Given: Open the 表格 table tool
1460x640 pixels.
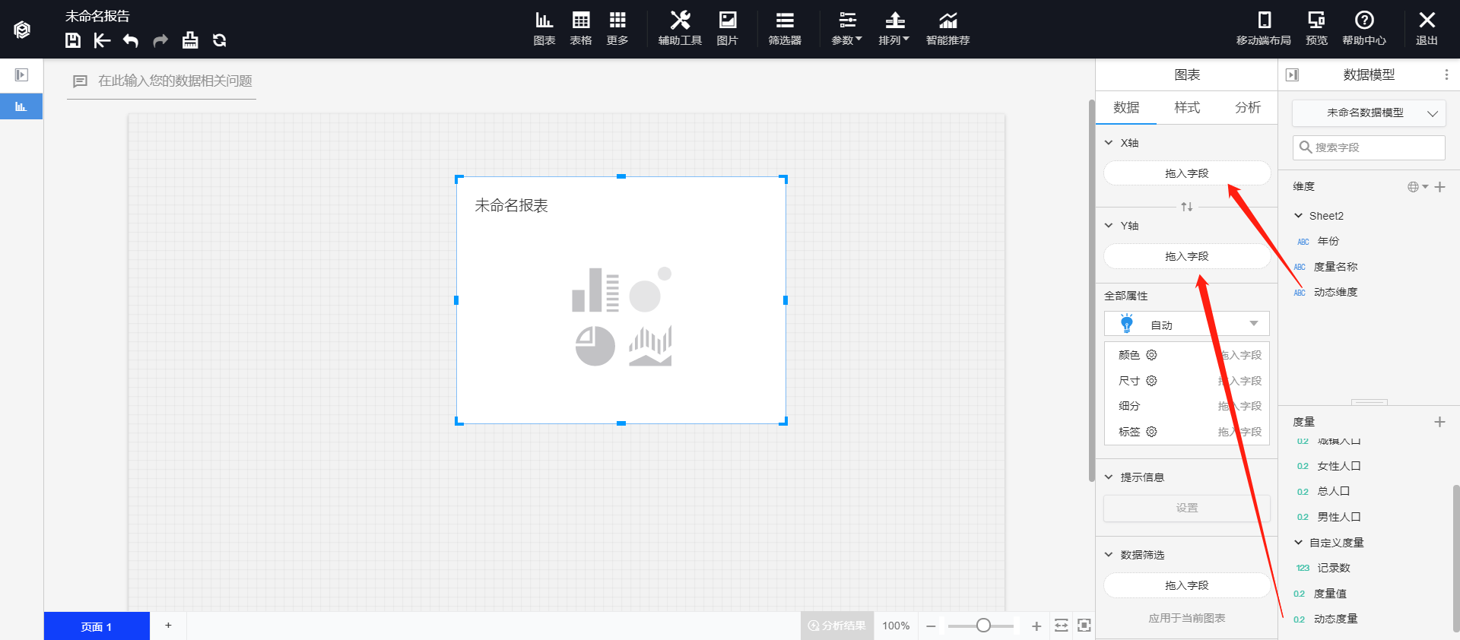Looking at the screenshot, I should tap(580, 28).
